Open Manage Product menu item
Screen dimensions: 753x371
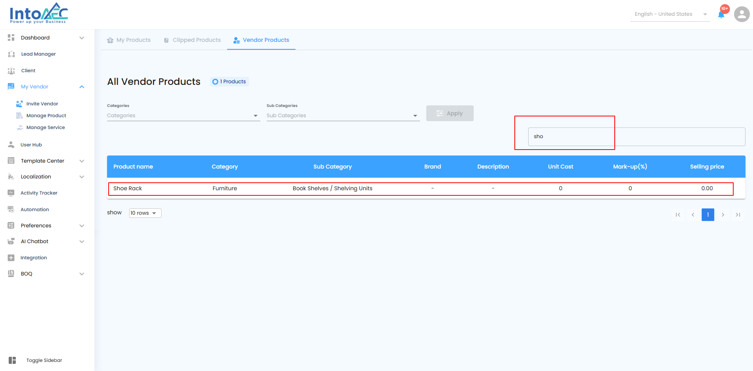(x=46, y=116)
